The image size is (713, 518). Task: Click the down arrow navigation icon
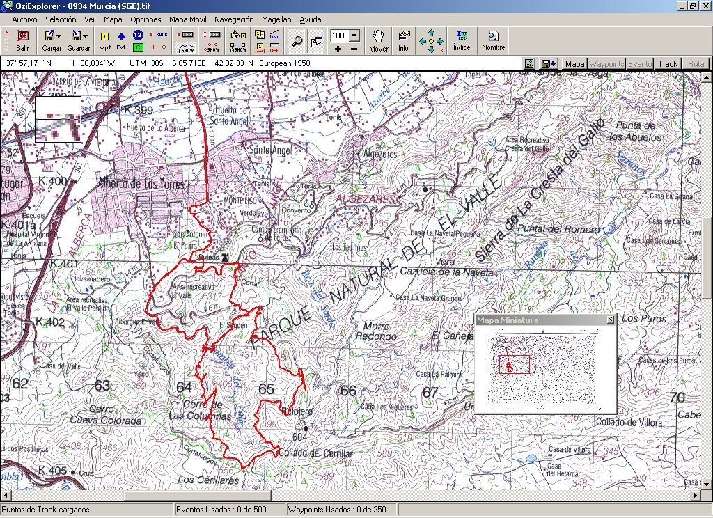[x=431, y=49]
